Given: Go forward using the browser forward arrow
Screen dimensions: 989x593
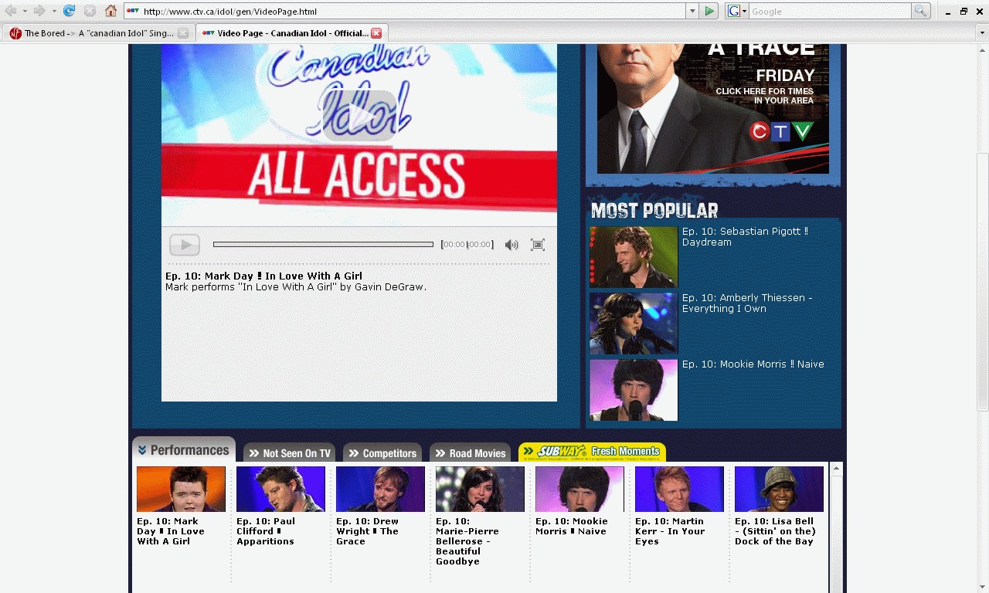Looking at the screenshot, I should pos(39,11).
